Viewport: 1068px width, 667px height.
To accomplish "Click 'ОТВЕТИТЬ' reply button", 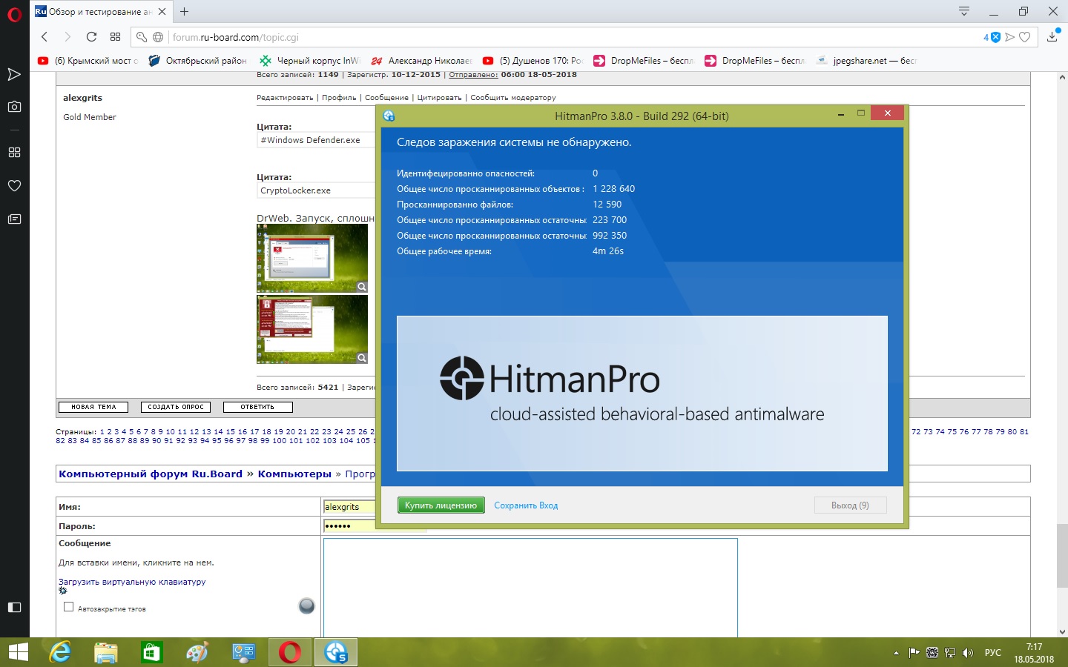I will pos(257,407).
